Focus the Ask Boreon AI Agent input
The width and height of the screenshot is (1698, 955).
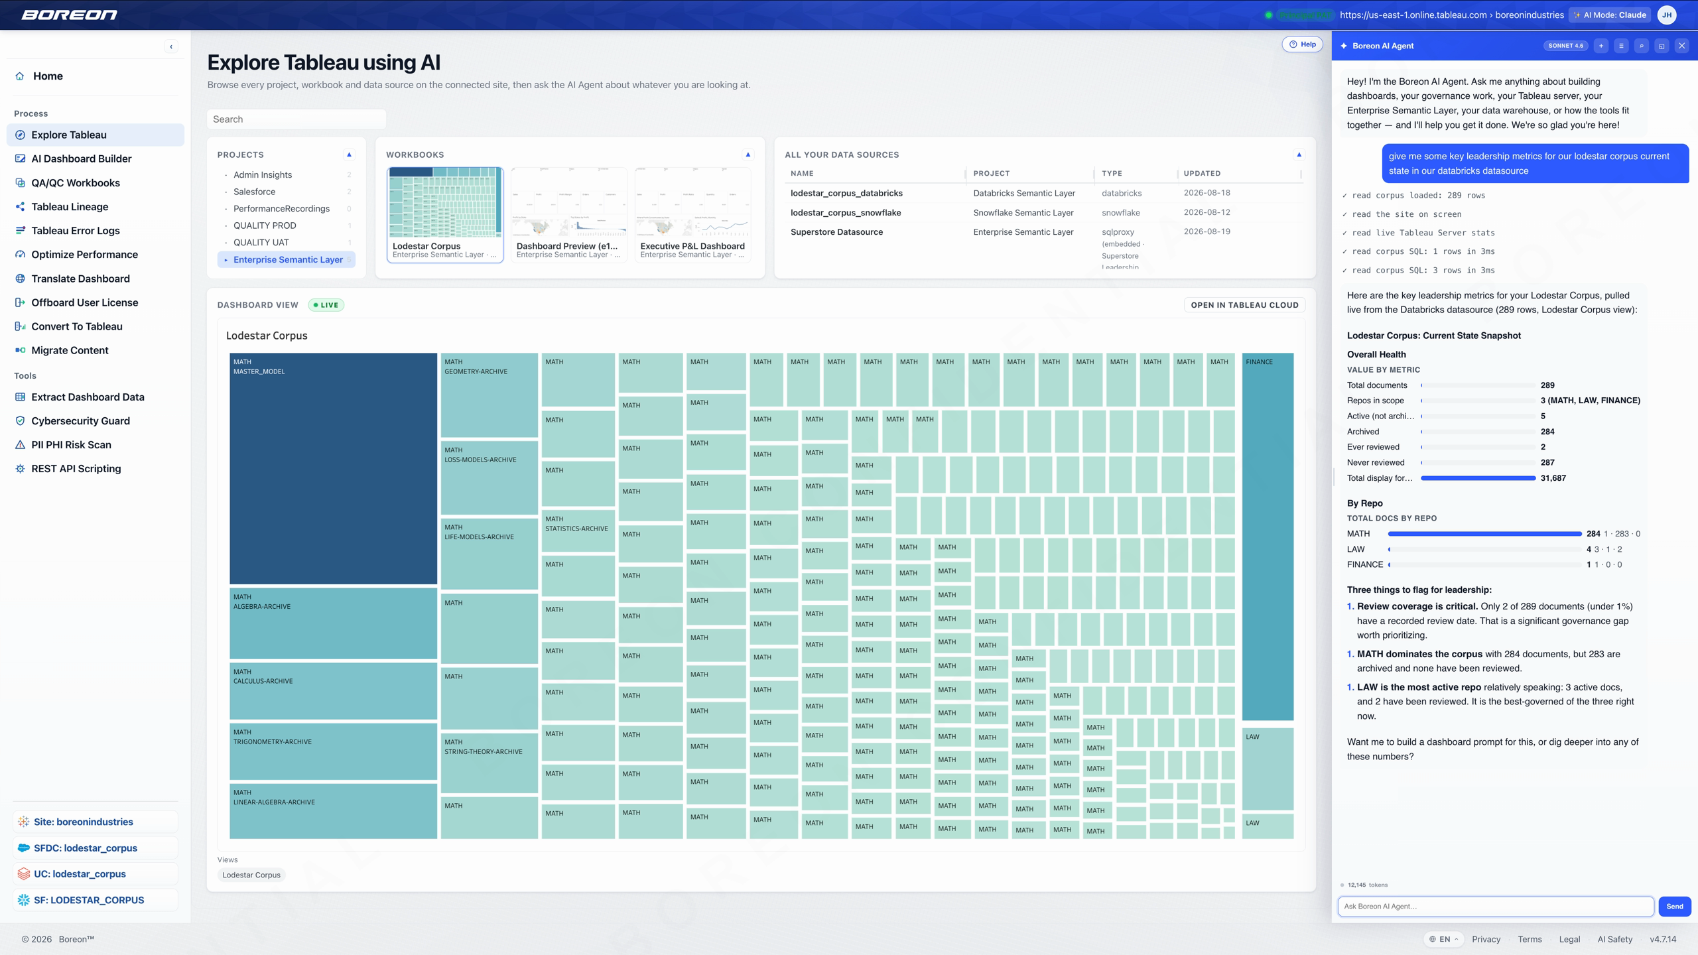click(1496, 907)
